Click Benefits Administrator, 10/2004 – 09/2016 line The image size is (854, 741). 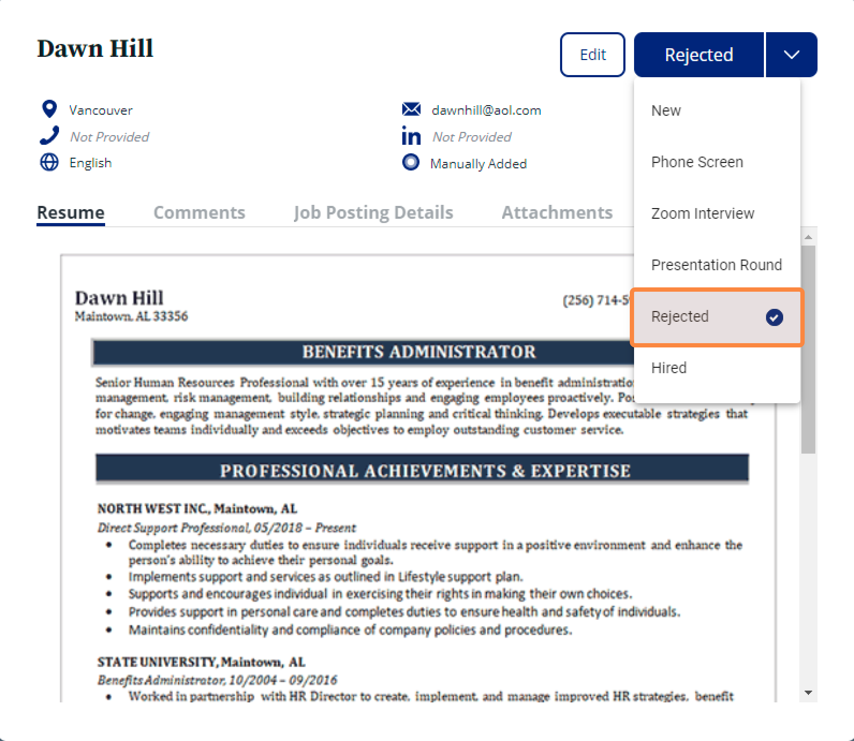[217, 680]
